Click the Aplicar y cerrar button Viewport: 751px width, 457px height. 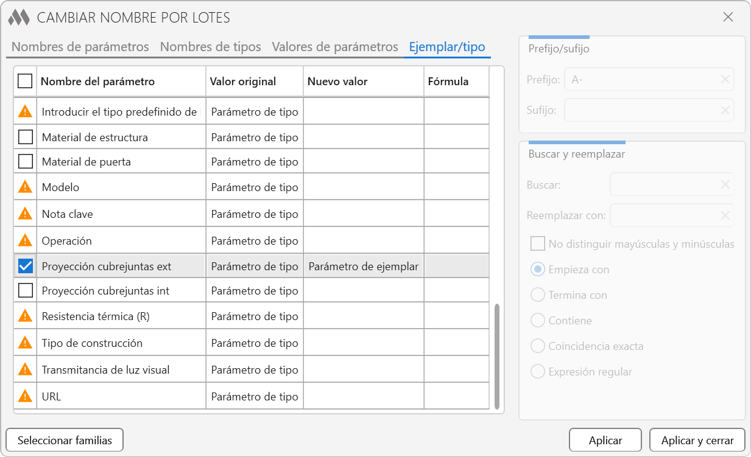[x=697, y=440]
